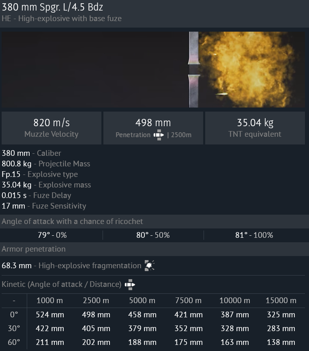Select the 60° angle row label
309x351 pixels.
(14, 342)
